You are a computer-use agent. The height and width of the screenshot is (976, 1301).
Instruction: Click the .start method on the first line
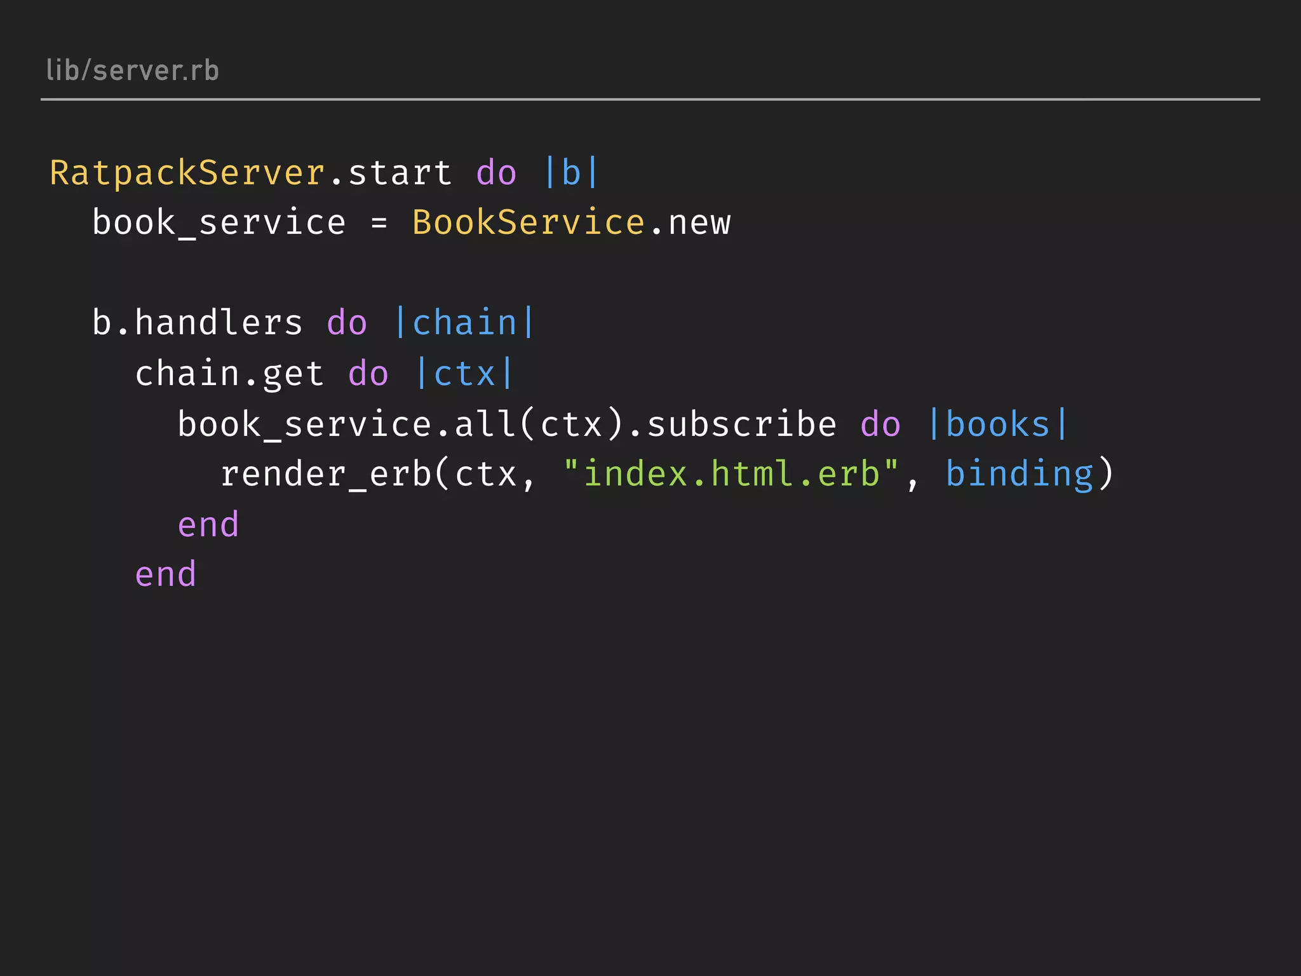(390, 173)
